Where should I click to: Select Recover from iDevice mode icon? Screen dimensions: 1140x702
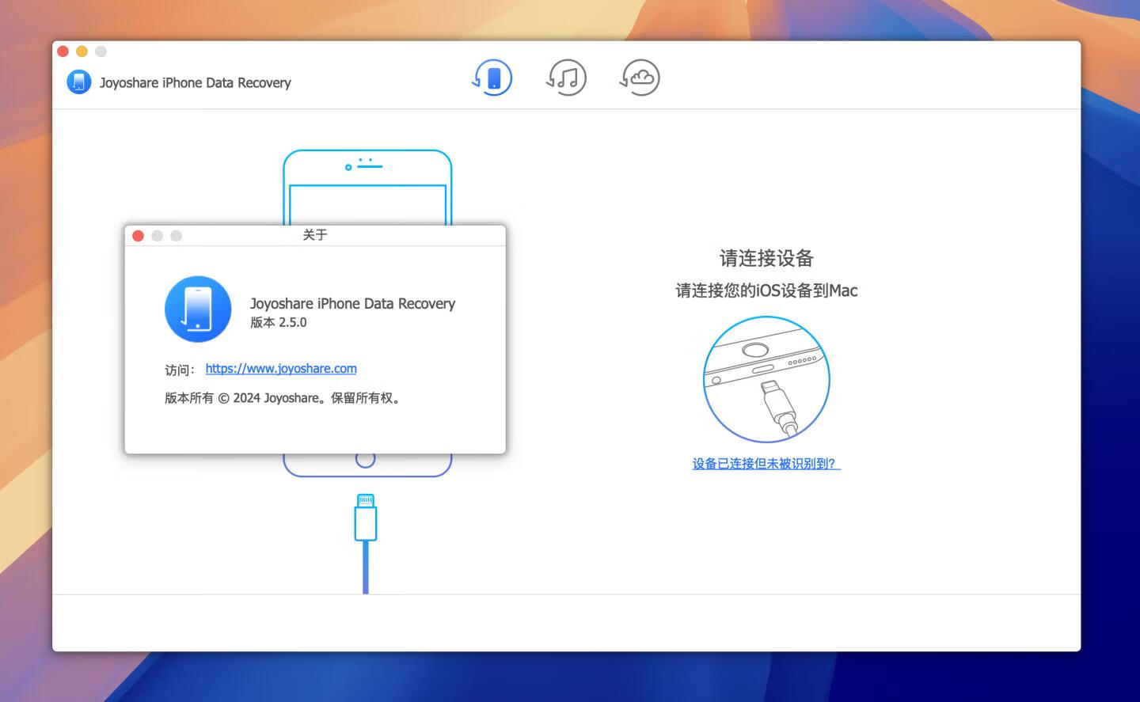(x=492, y=78)
